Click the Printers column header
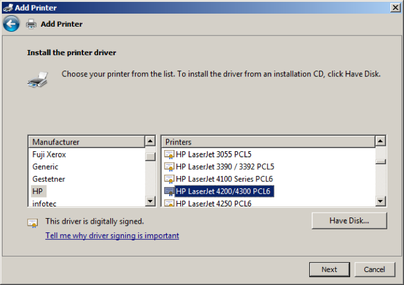Viewport: 404px width, 285px height. point(268,142)
